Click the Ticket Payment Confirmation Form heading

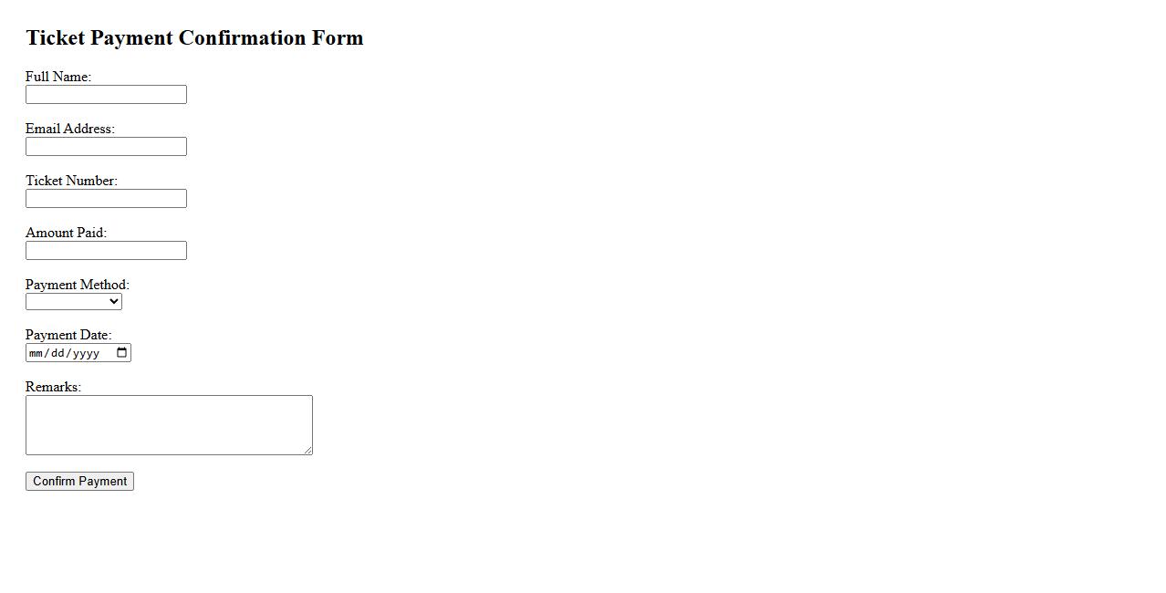pos(194,37)
